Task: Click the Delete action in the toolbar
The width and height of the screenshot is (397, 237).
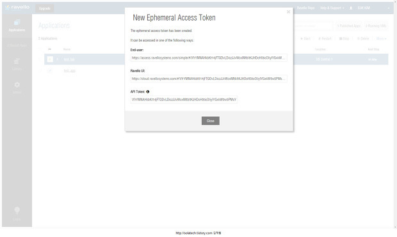Action: (363, 39)
